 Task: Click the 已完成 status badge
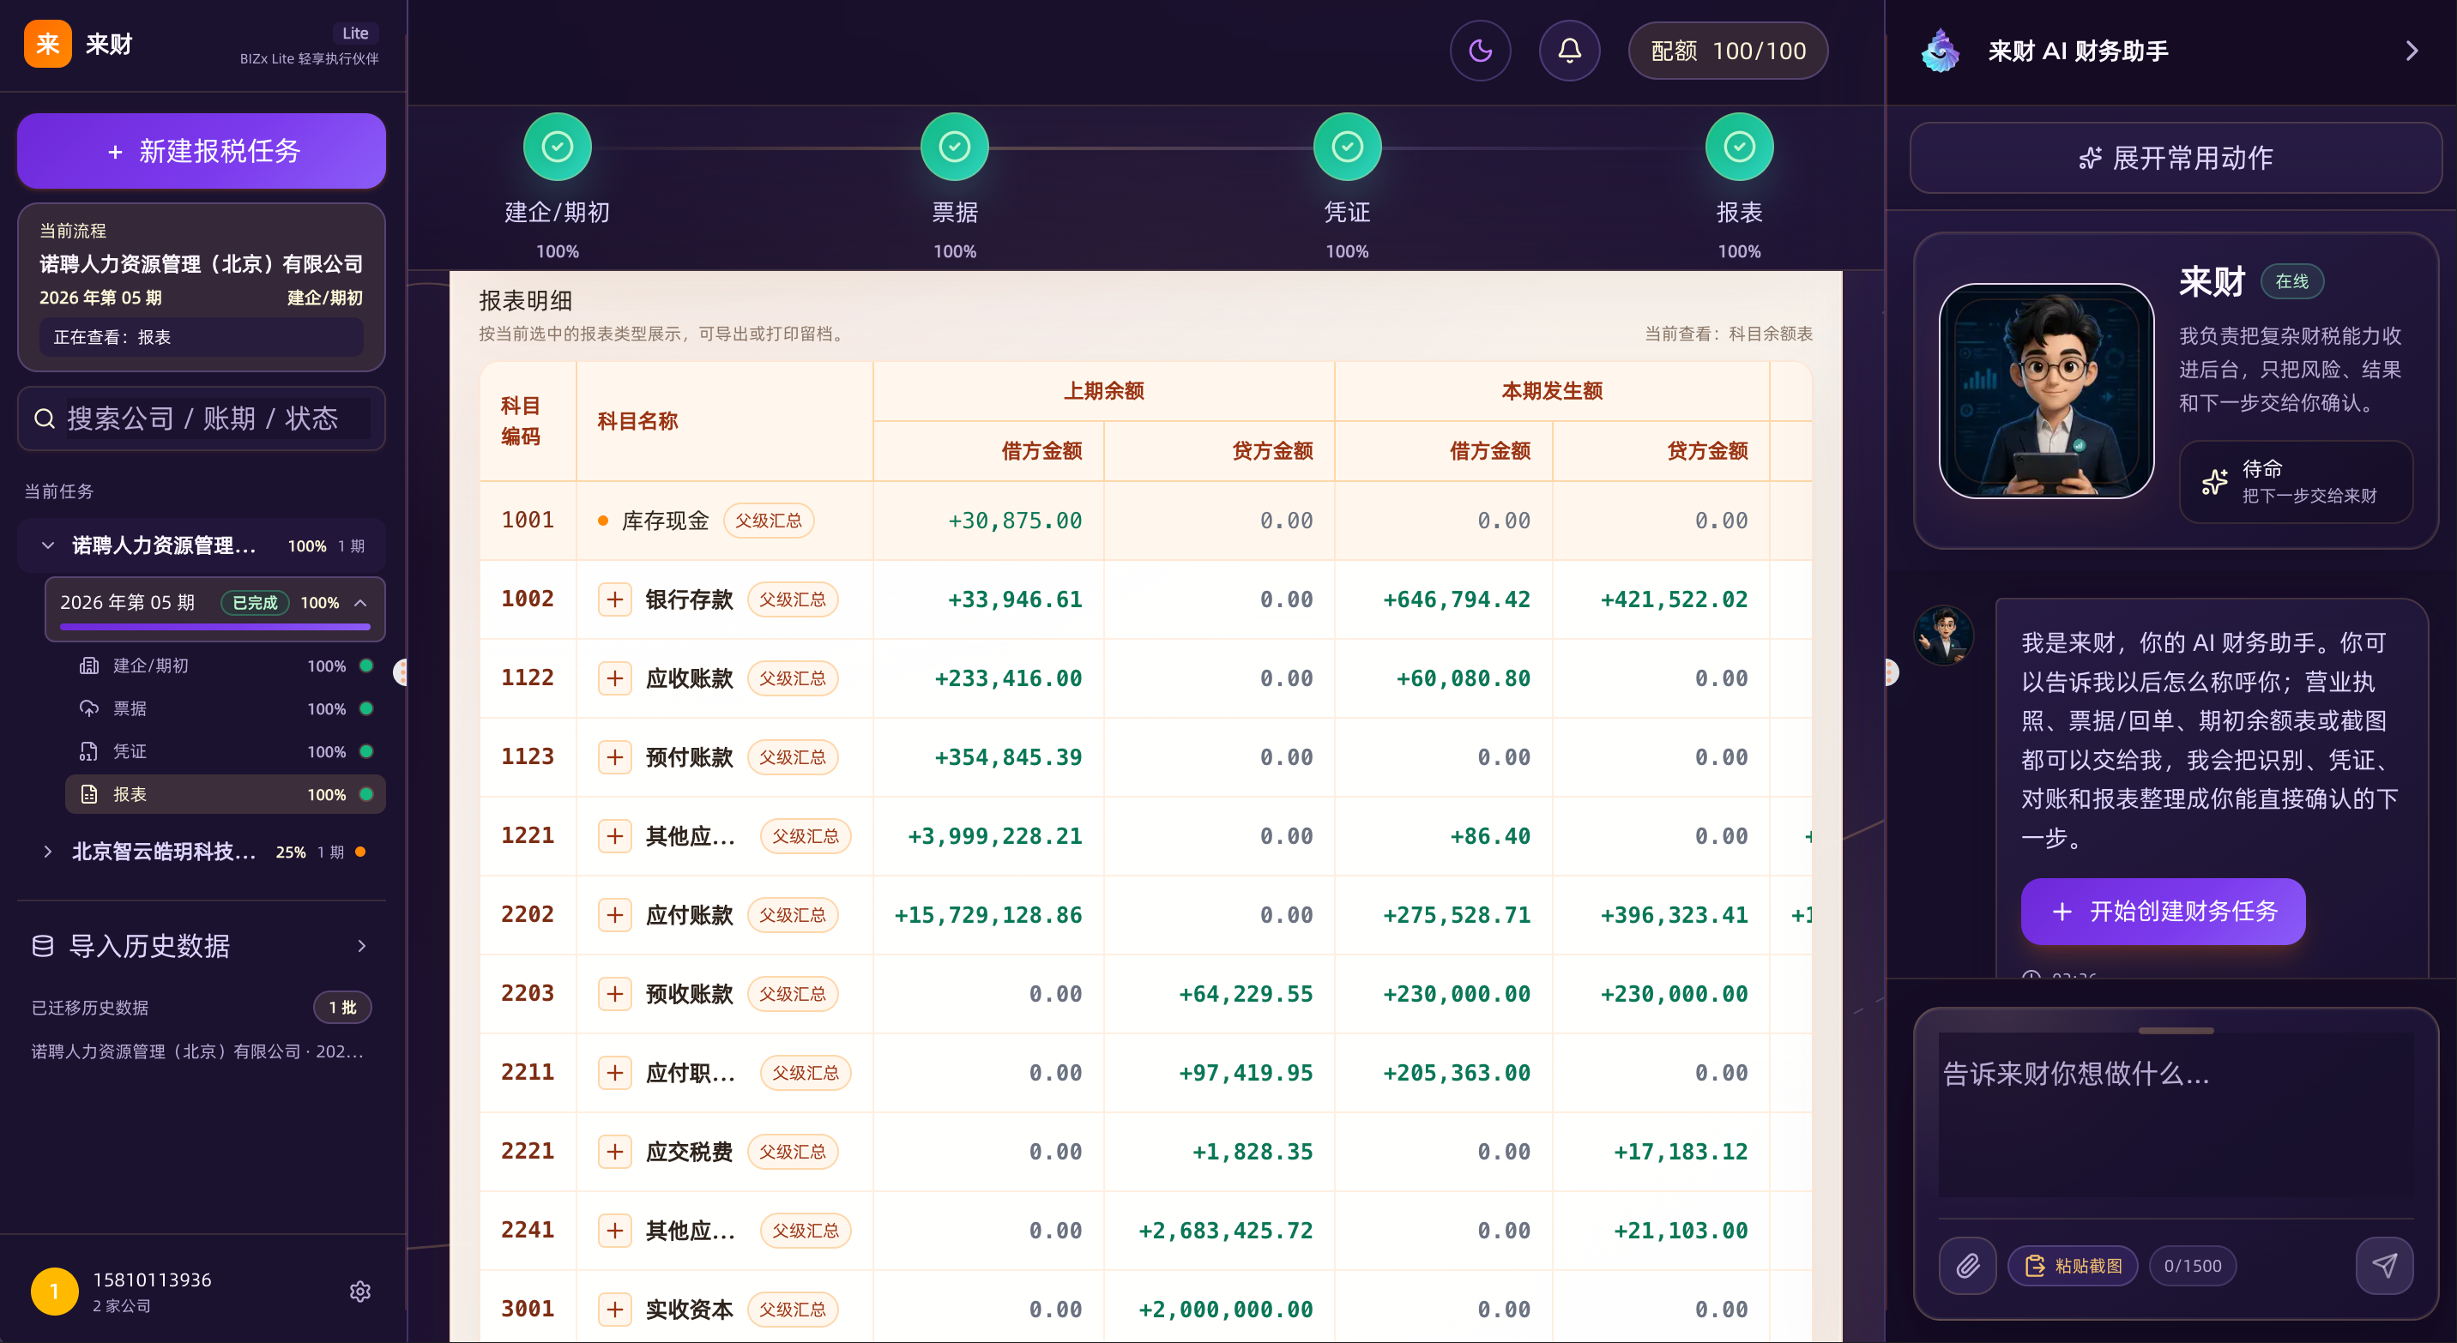point(255,602)
